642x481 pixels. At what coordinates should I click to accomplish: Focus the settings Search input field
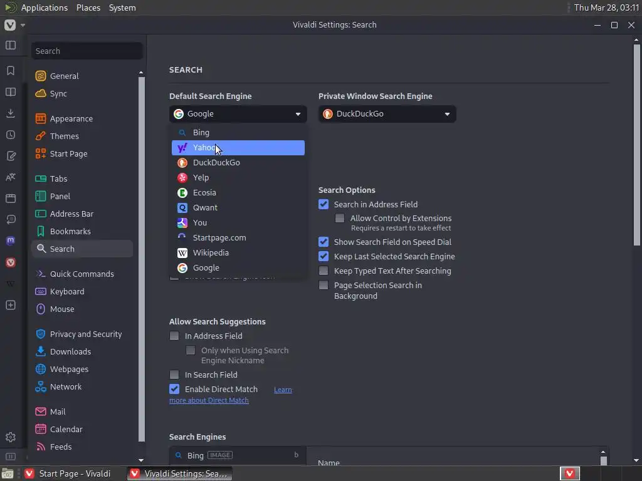pyautogui.click(x=87, y=51)
